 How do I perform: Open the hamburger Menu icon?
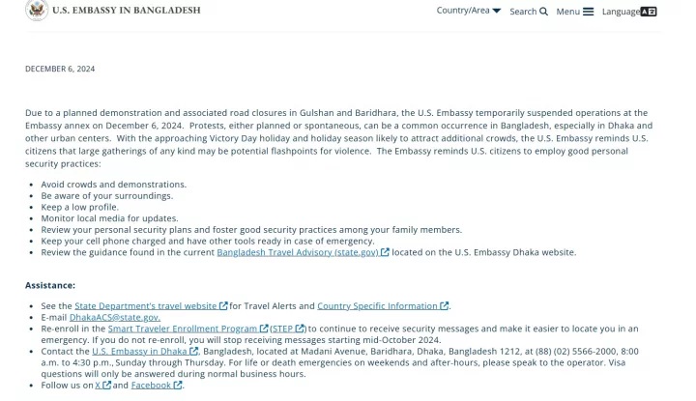(588, 12)
